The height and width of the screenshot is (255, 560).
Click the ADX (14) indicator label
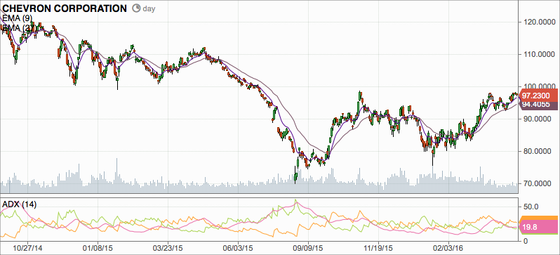[19, 204]
